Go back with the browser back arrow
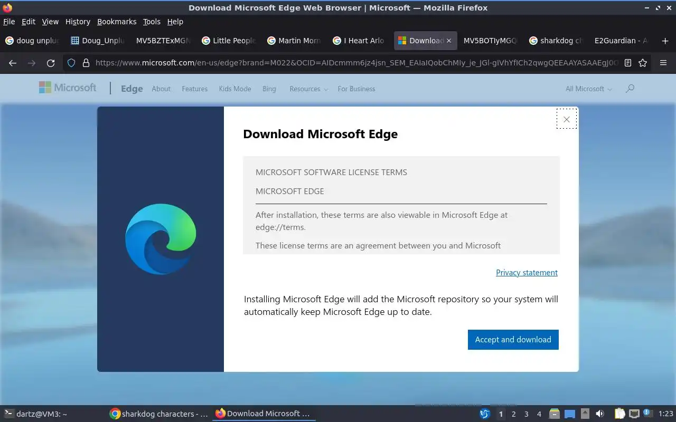This screenshot has height=422, width=676. tap(13, 63)
